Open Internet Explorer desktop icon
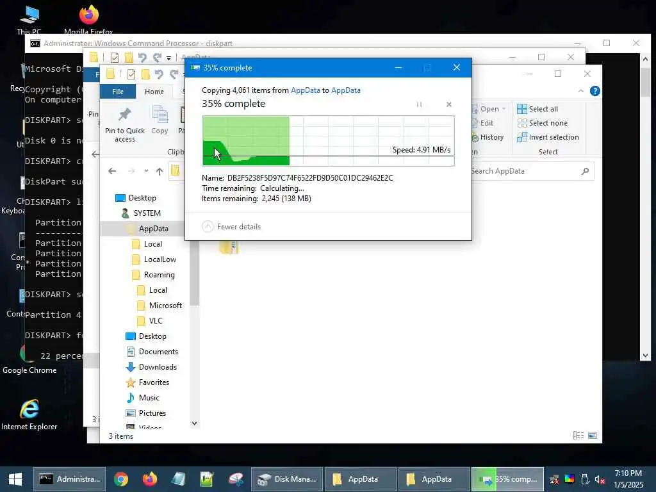This screenshot has height=492, width=656. (29, 414)
